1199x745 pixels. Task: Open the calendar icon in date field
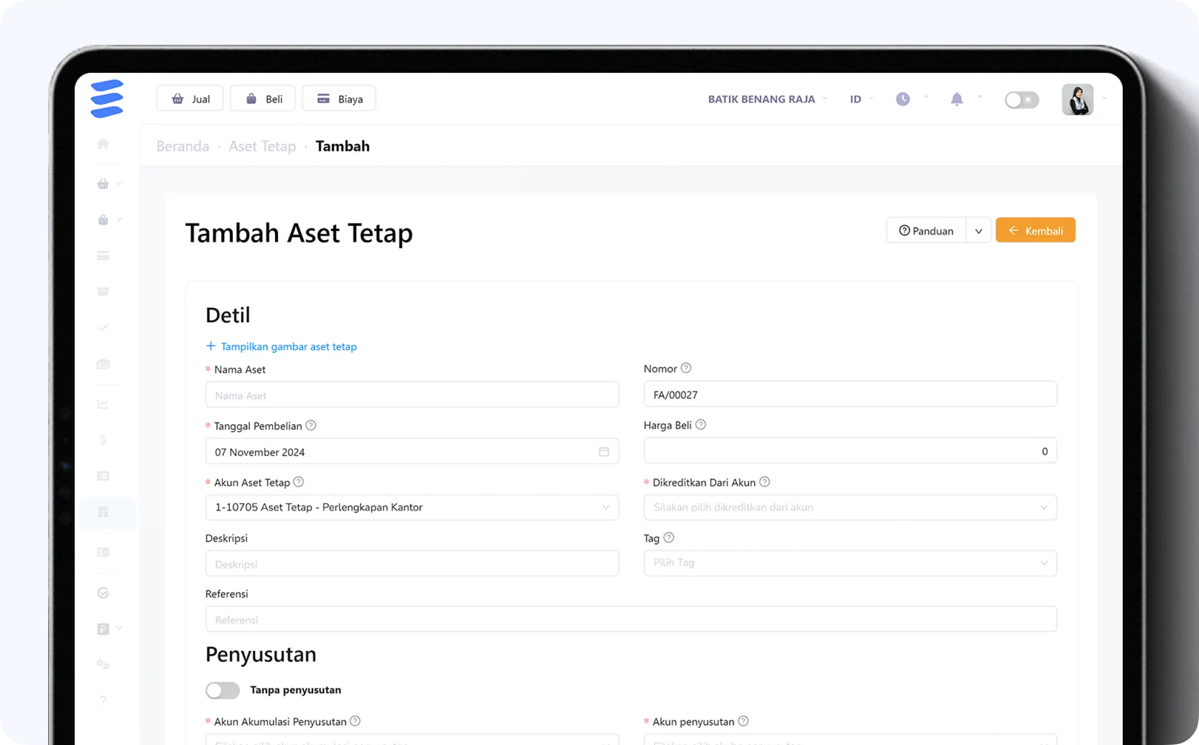point(604,452)
